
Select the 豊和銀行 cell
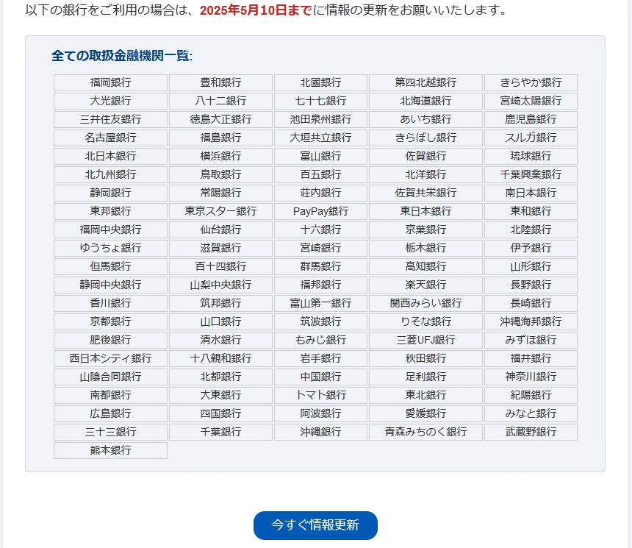[220, 82]
